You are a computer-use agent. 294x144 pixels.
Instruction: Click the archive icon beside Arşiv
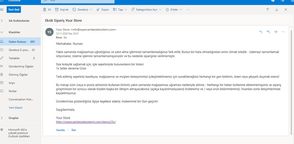pyautogui.click(x=2, y=83)
